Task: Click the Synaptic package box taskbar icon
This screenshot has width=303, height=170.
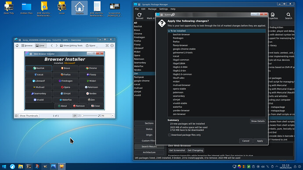Action: 61,166
